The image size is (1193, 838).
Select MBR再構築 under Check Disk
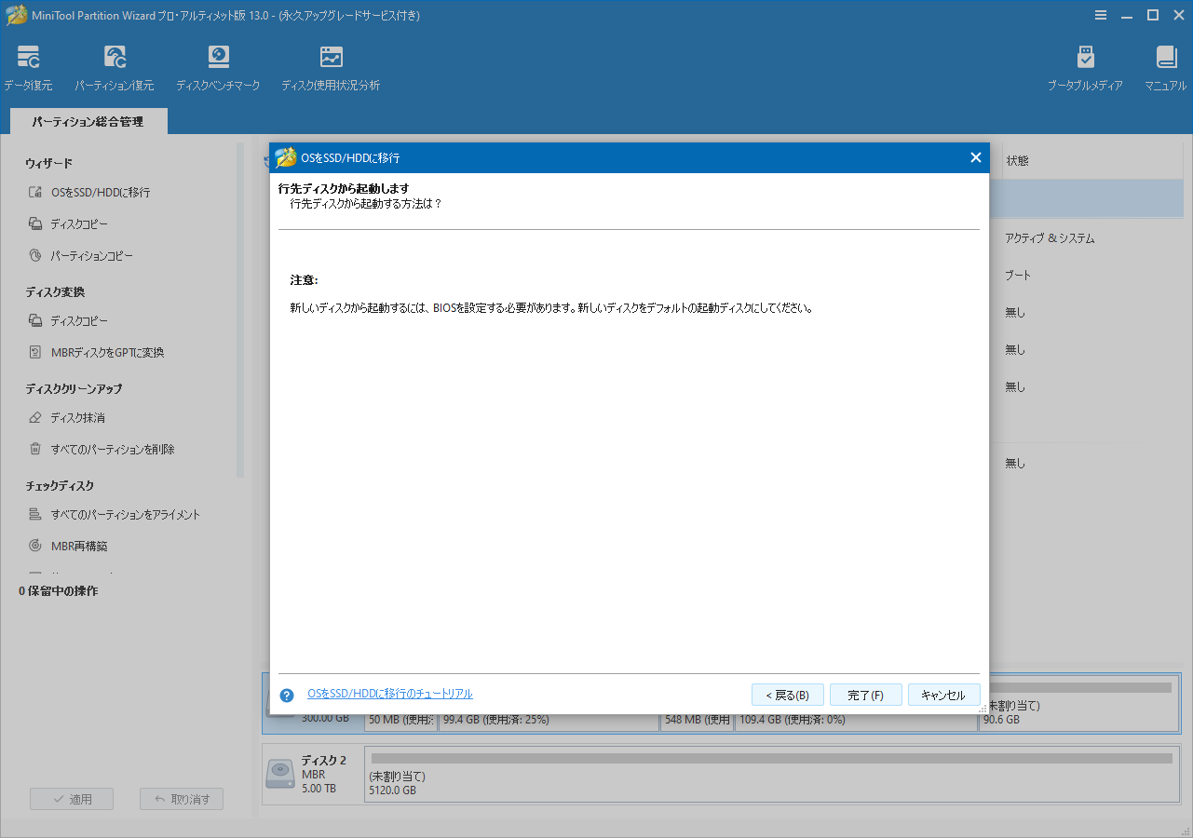click(x=79, y=546)
